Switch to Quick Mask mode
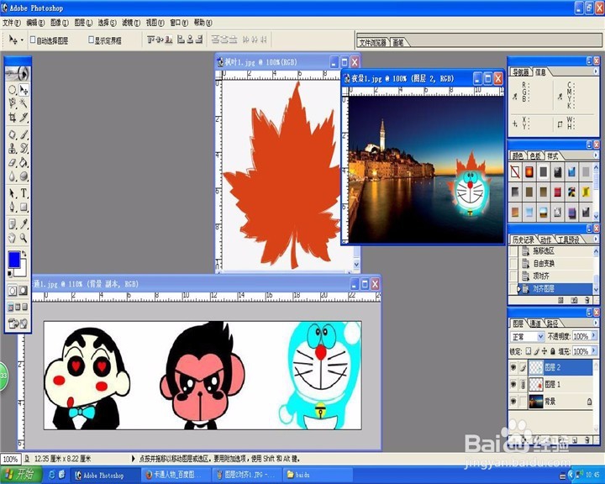605x484 pixels. click(x=24, y=290)
